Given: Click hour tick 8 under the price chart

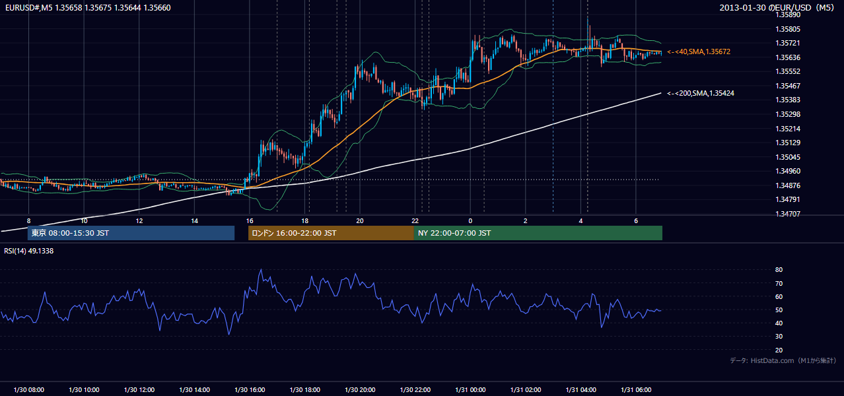Looking at the screenshot, I should 28,220.
